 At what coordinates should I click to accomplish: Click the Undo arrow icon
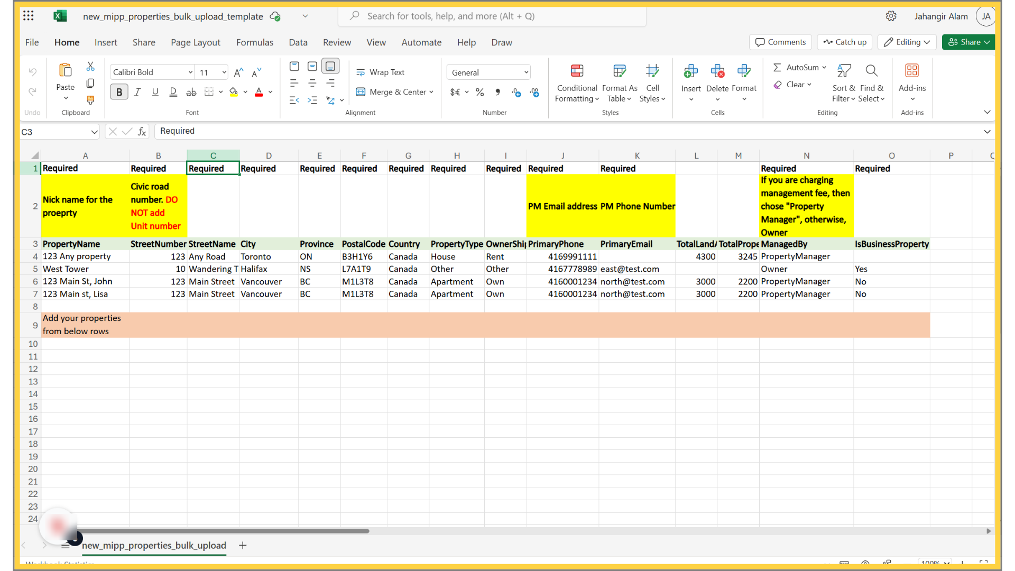click(x=32, y=72)
